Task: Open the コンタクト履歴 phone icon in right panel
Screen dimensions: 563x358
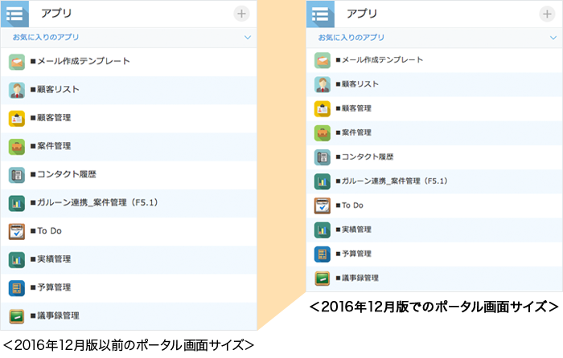Action: click(323, 157)
